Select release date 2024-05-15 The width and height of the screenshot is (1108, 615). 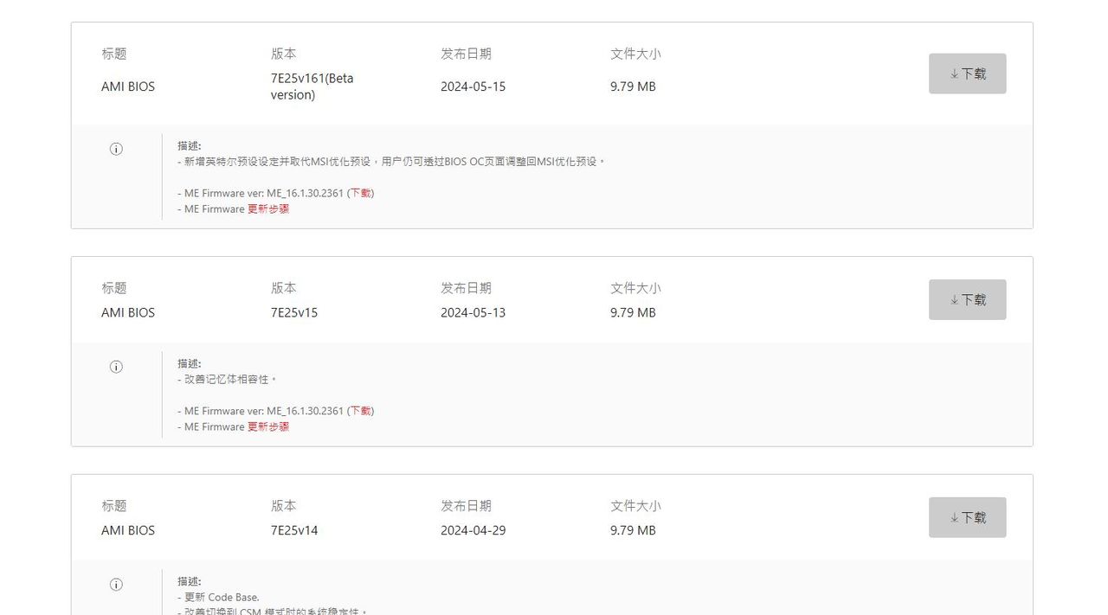click(473, 86)
